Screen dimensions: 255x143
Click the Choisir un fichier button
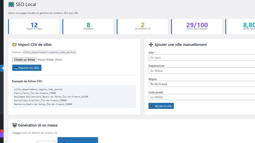(24, 60)
